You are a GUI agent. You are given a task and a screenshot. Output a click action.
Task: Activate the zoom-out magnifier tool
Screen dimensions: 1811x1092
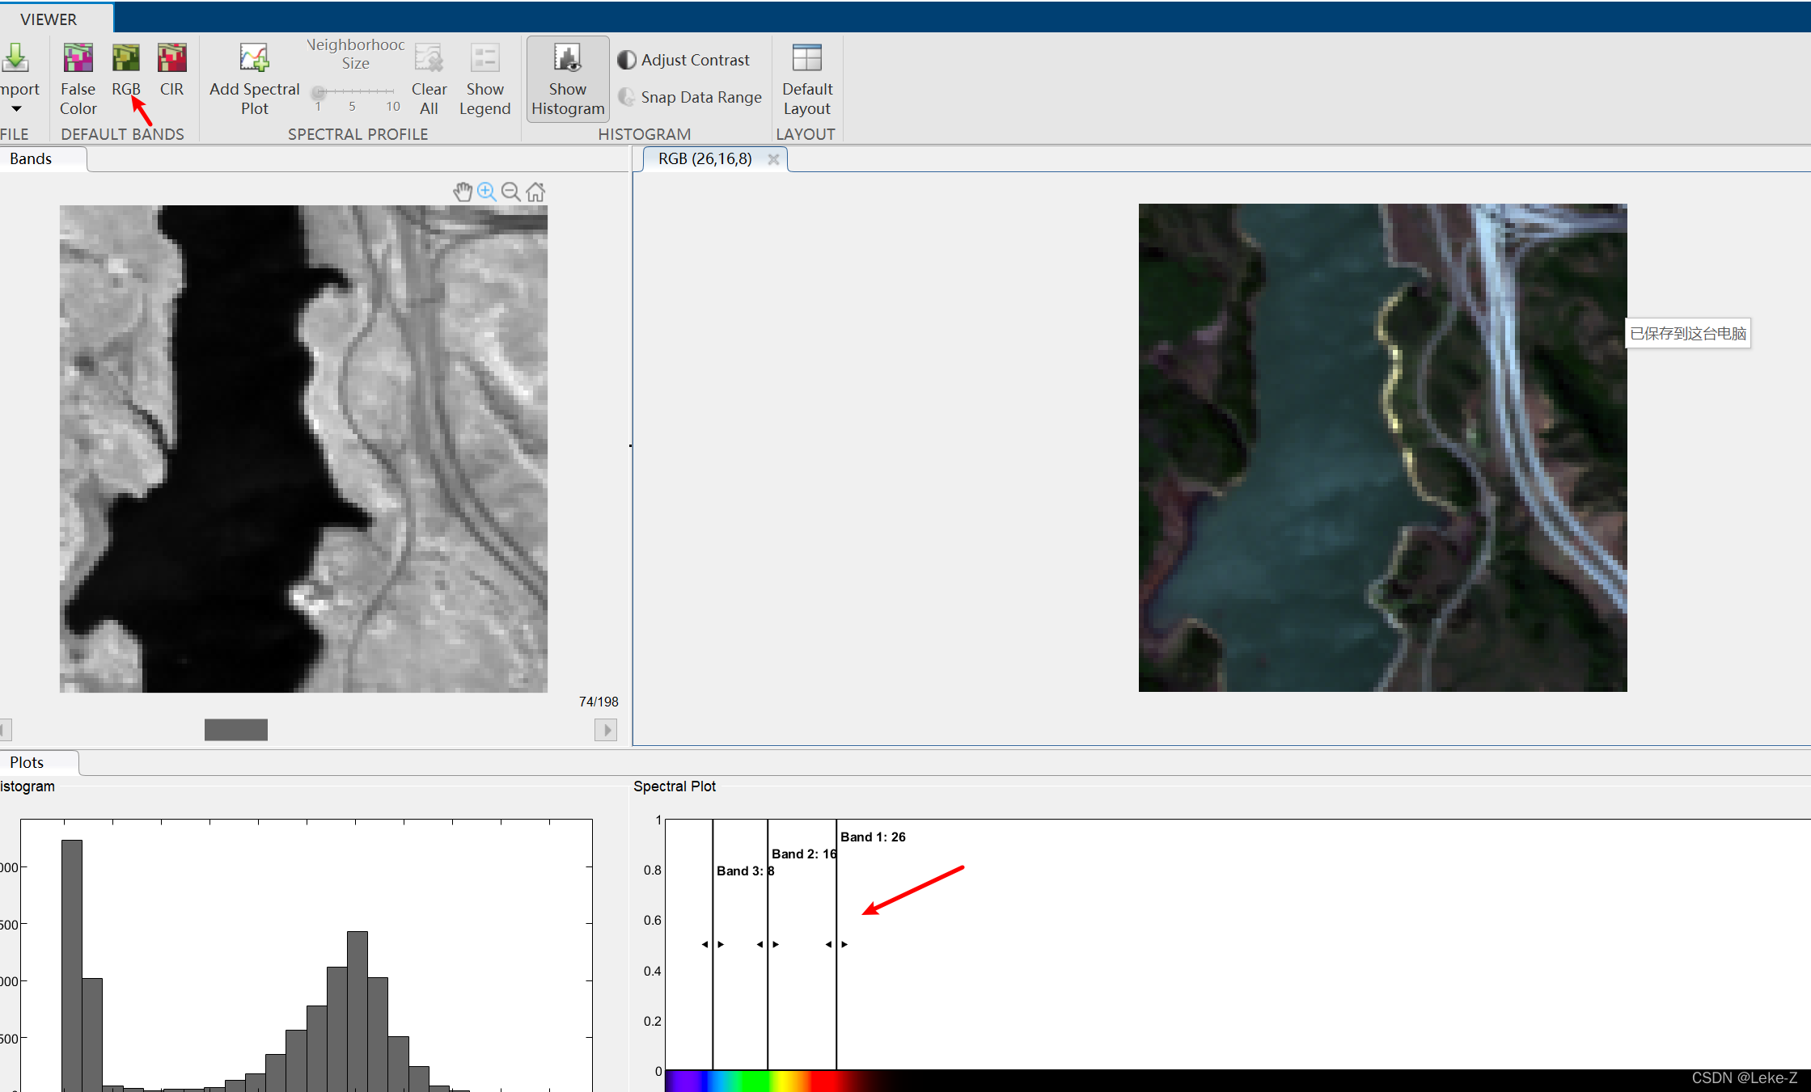pyautogui.click(x=511, y=192)
